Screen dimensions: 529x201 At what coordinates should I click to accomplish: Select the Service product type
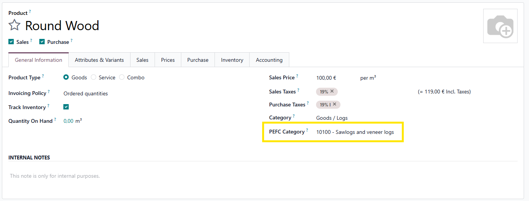[x=94, y=77]
